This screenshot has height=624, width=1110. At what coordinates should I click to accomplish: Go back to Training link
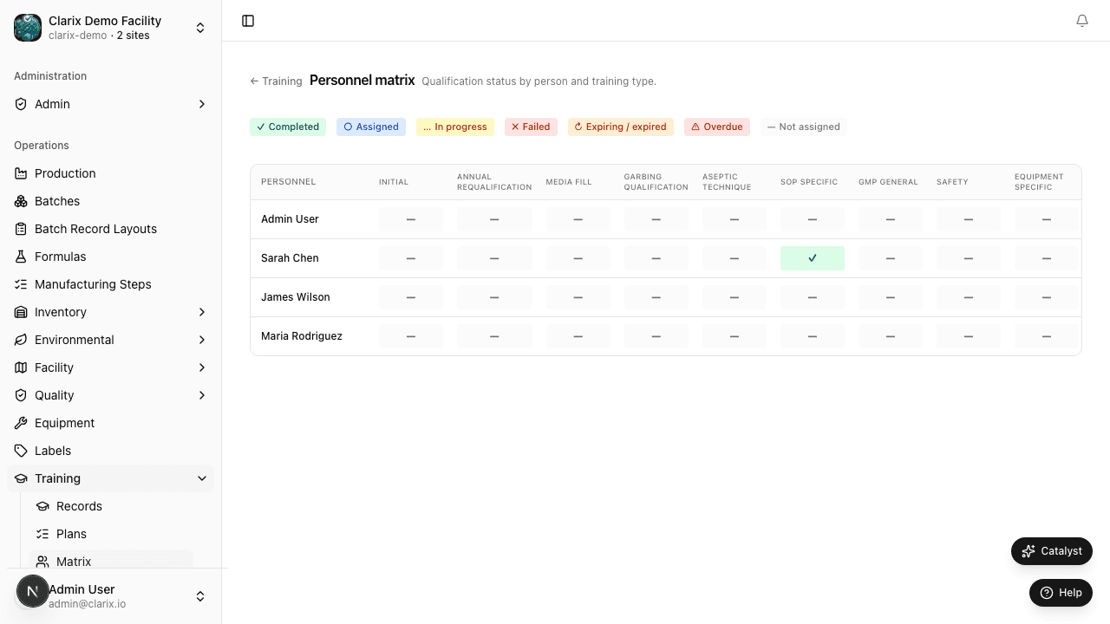276,81
